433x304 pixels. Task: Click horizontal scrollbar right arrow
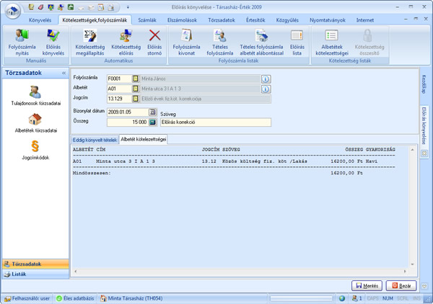(405, 272)
